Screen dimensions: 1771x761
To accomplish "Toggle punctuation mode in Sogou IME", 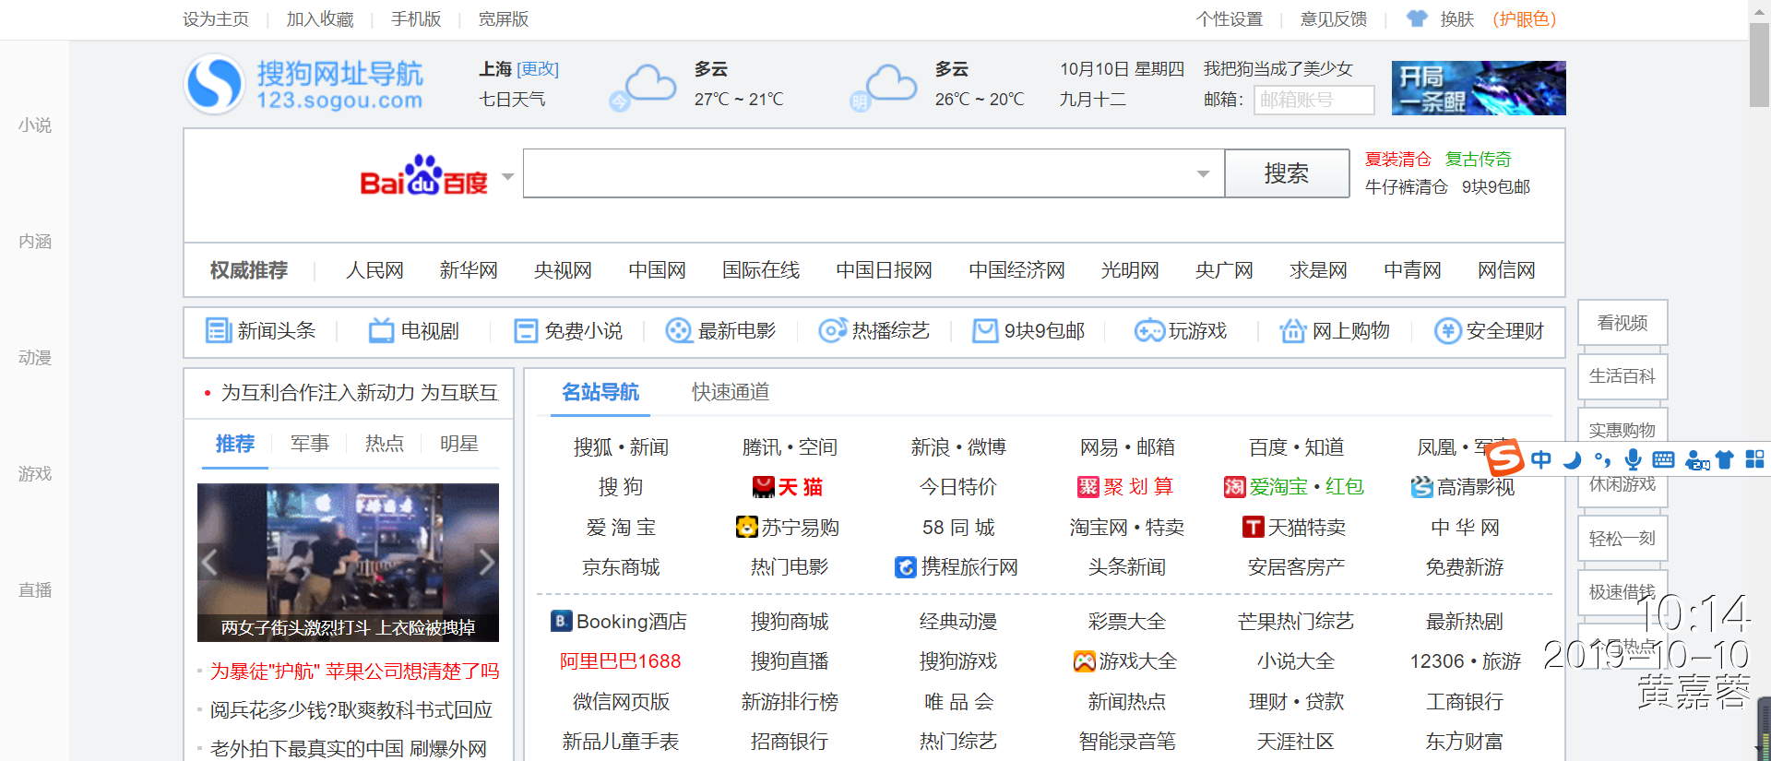I will click(x=1602, y=459).
